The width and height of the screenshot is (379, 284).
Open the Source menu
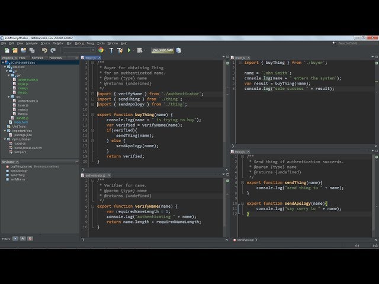click(45, 43)
